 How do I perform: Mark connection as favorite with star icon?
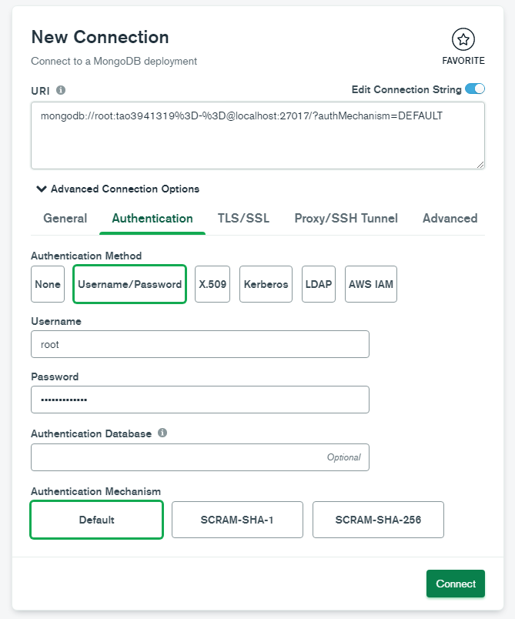(463, 39)
